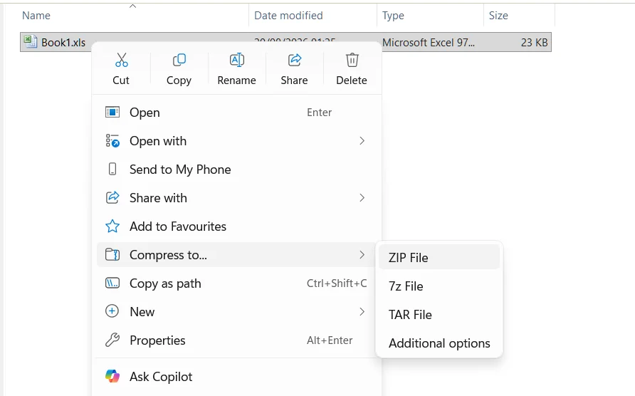
Task: Click the Share with arrow icon
Action: coord(112,197)
